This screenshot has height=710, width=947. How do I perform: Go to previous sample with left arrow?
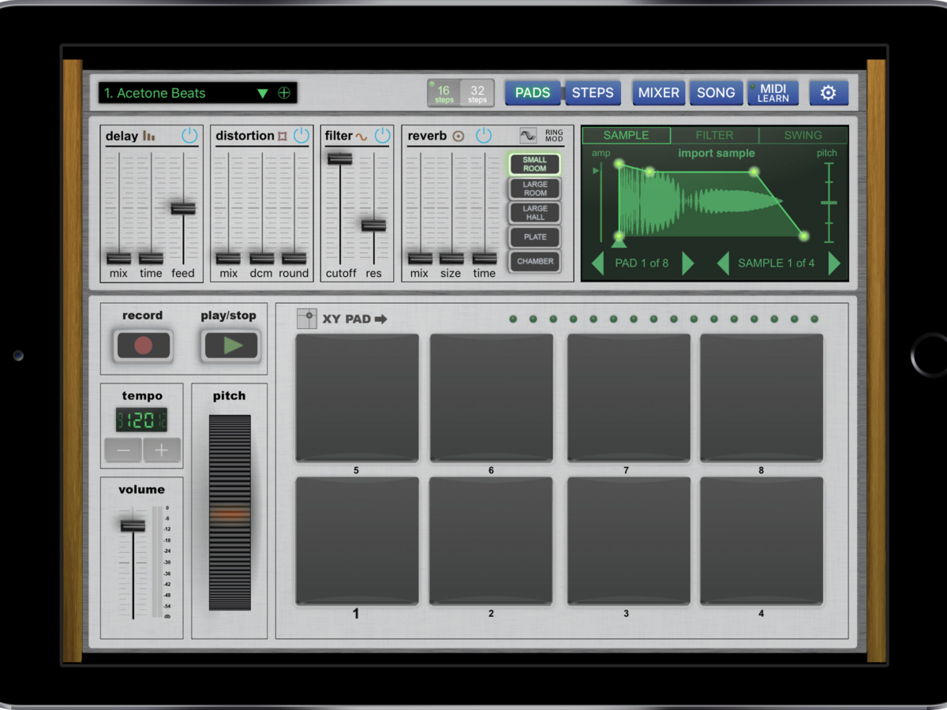coord(722,263)
